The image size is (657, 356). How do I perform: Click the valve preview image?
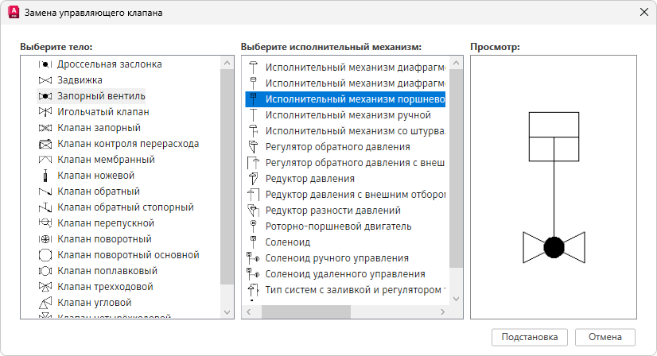(x=554, y=187)
